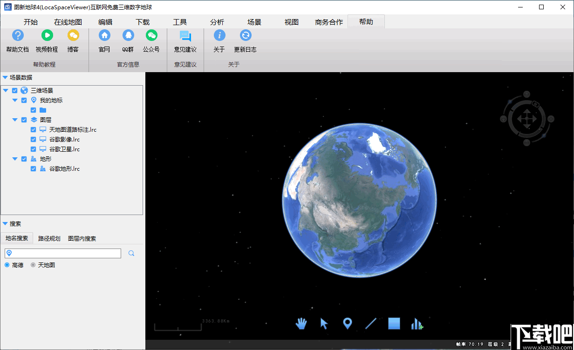Select the 天地图 radio button
The image size is (574, 350).
tap(32, 265)
